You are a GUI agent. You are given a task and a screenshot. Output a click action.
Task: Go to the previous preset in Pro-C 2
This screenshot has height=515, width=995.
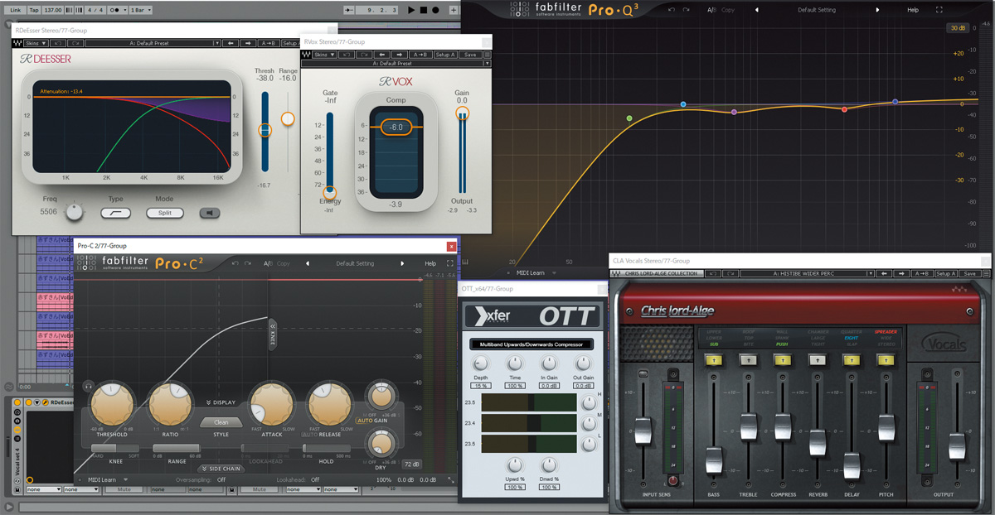click(x=308, y=263)
